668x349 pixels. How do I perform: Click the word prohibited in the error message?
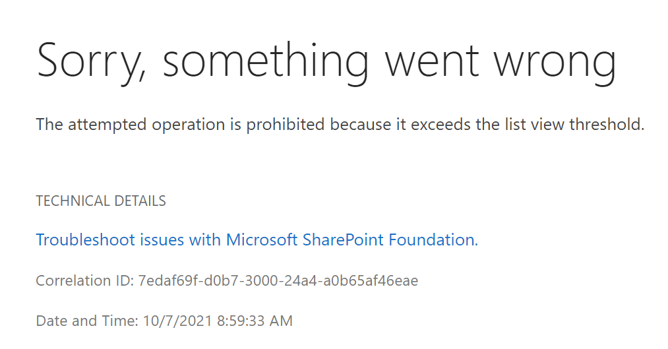[x=286, y=125]
